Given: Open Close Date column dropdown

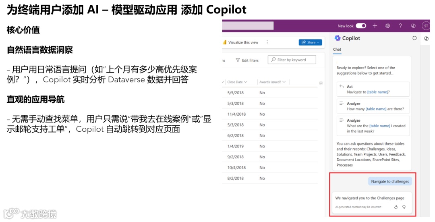Looking at the screenshot, I should pos(246,82).
